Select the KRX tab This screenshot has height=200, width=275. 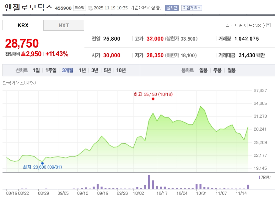[23, 25]
